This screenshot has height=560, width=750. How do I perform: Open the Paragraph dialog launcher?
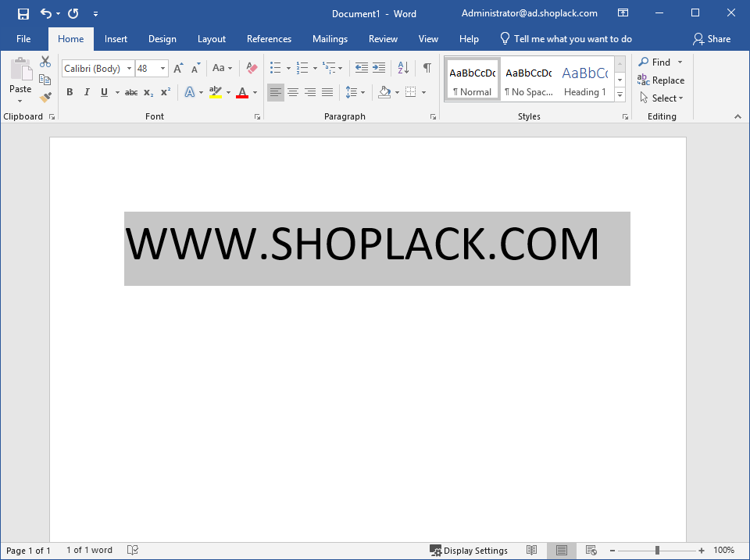pos(433,116)
